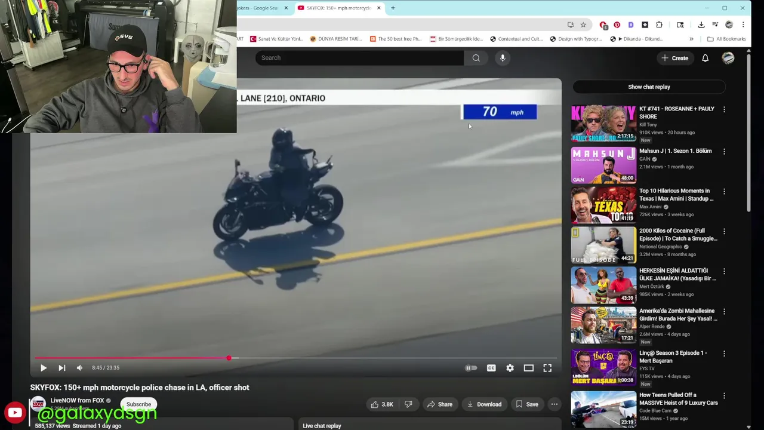Image resolution: width=764 pixels, height=430 pixels.
Task: Click the red scrubber handle on the timeline
Action: [x=229, y=358]
